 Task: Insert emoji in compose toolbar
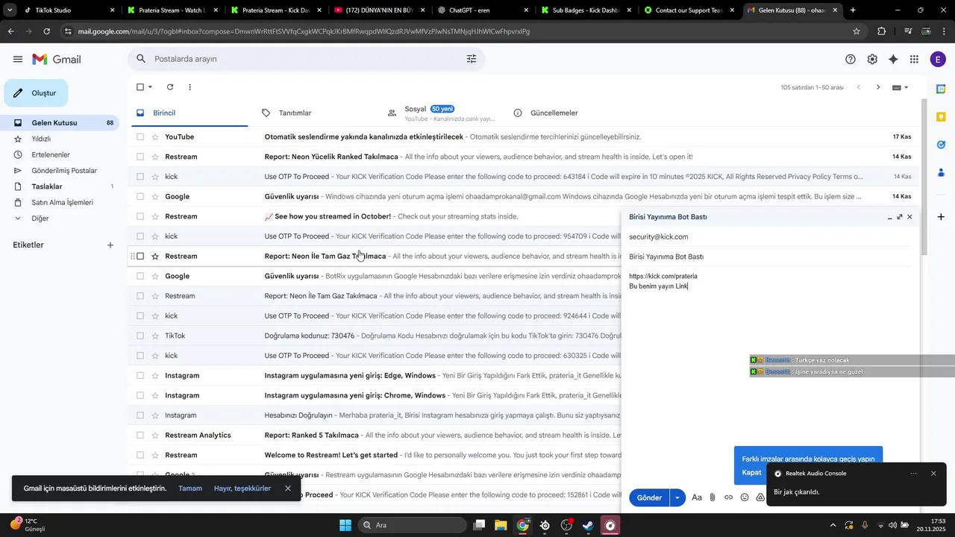click(745, 497)
